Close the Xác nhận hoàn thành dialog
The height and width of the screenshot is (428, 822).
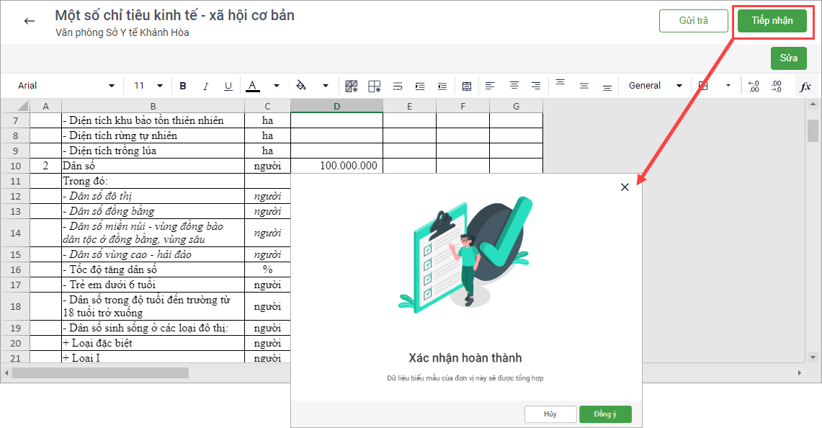625,187
